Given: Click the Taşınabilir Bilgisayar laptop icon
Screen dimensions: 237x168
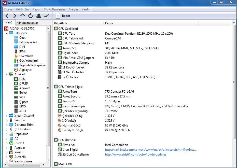Looking at the screenshot, I should pos(16,65).
